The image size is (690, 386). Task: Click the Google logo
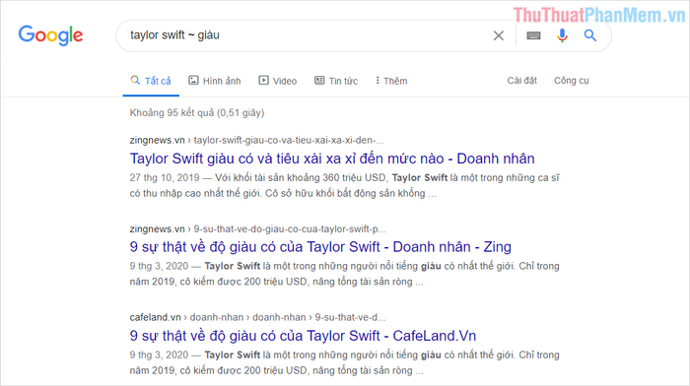pyautogui.click(x=50, y=35)
